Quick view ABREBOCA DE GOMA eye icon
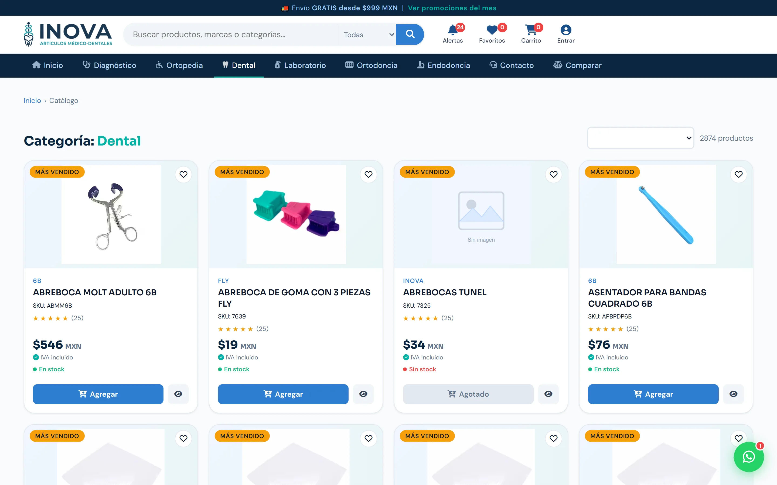 click(x=363, y=394)
